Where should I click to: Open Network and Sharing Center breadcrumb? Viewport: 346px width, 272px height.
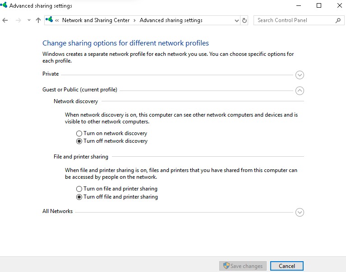(x=96, y=20)
